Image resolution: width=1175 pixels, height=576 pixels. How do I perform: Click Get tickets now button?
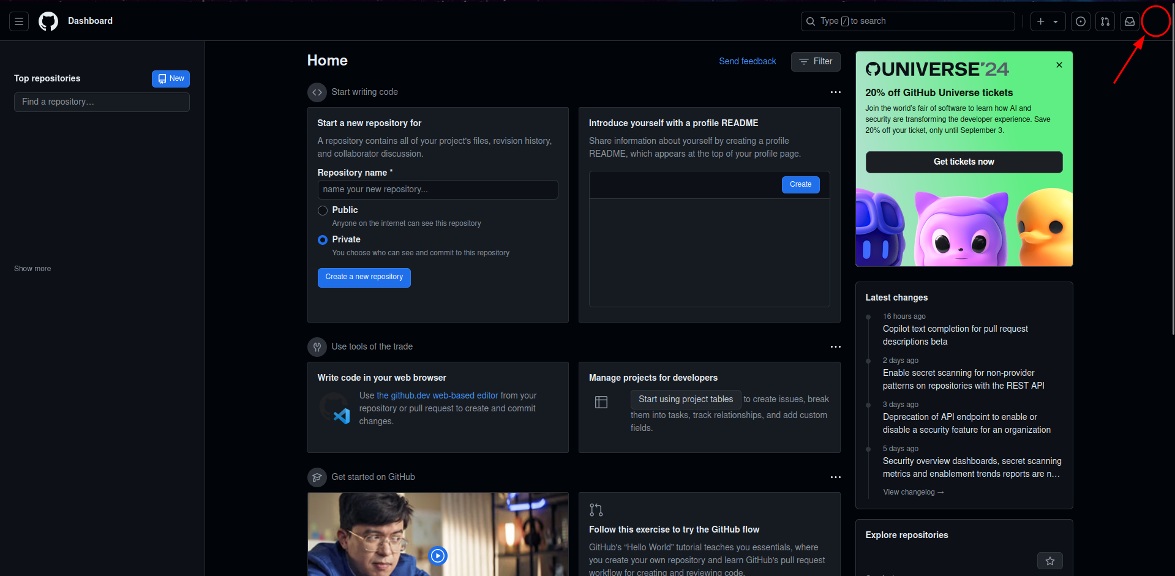pyautogui.click(x=964, y=162)
